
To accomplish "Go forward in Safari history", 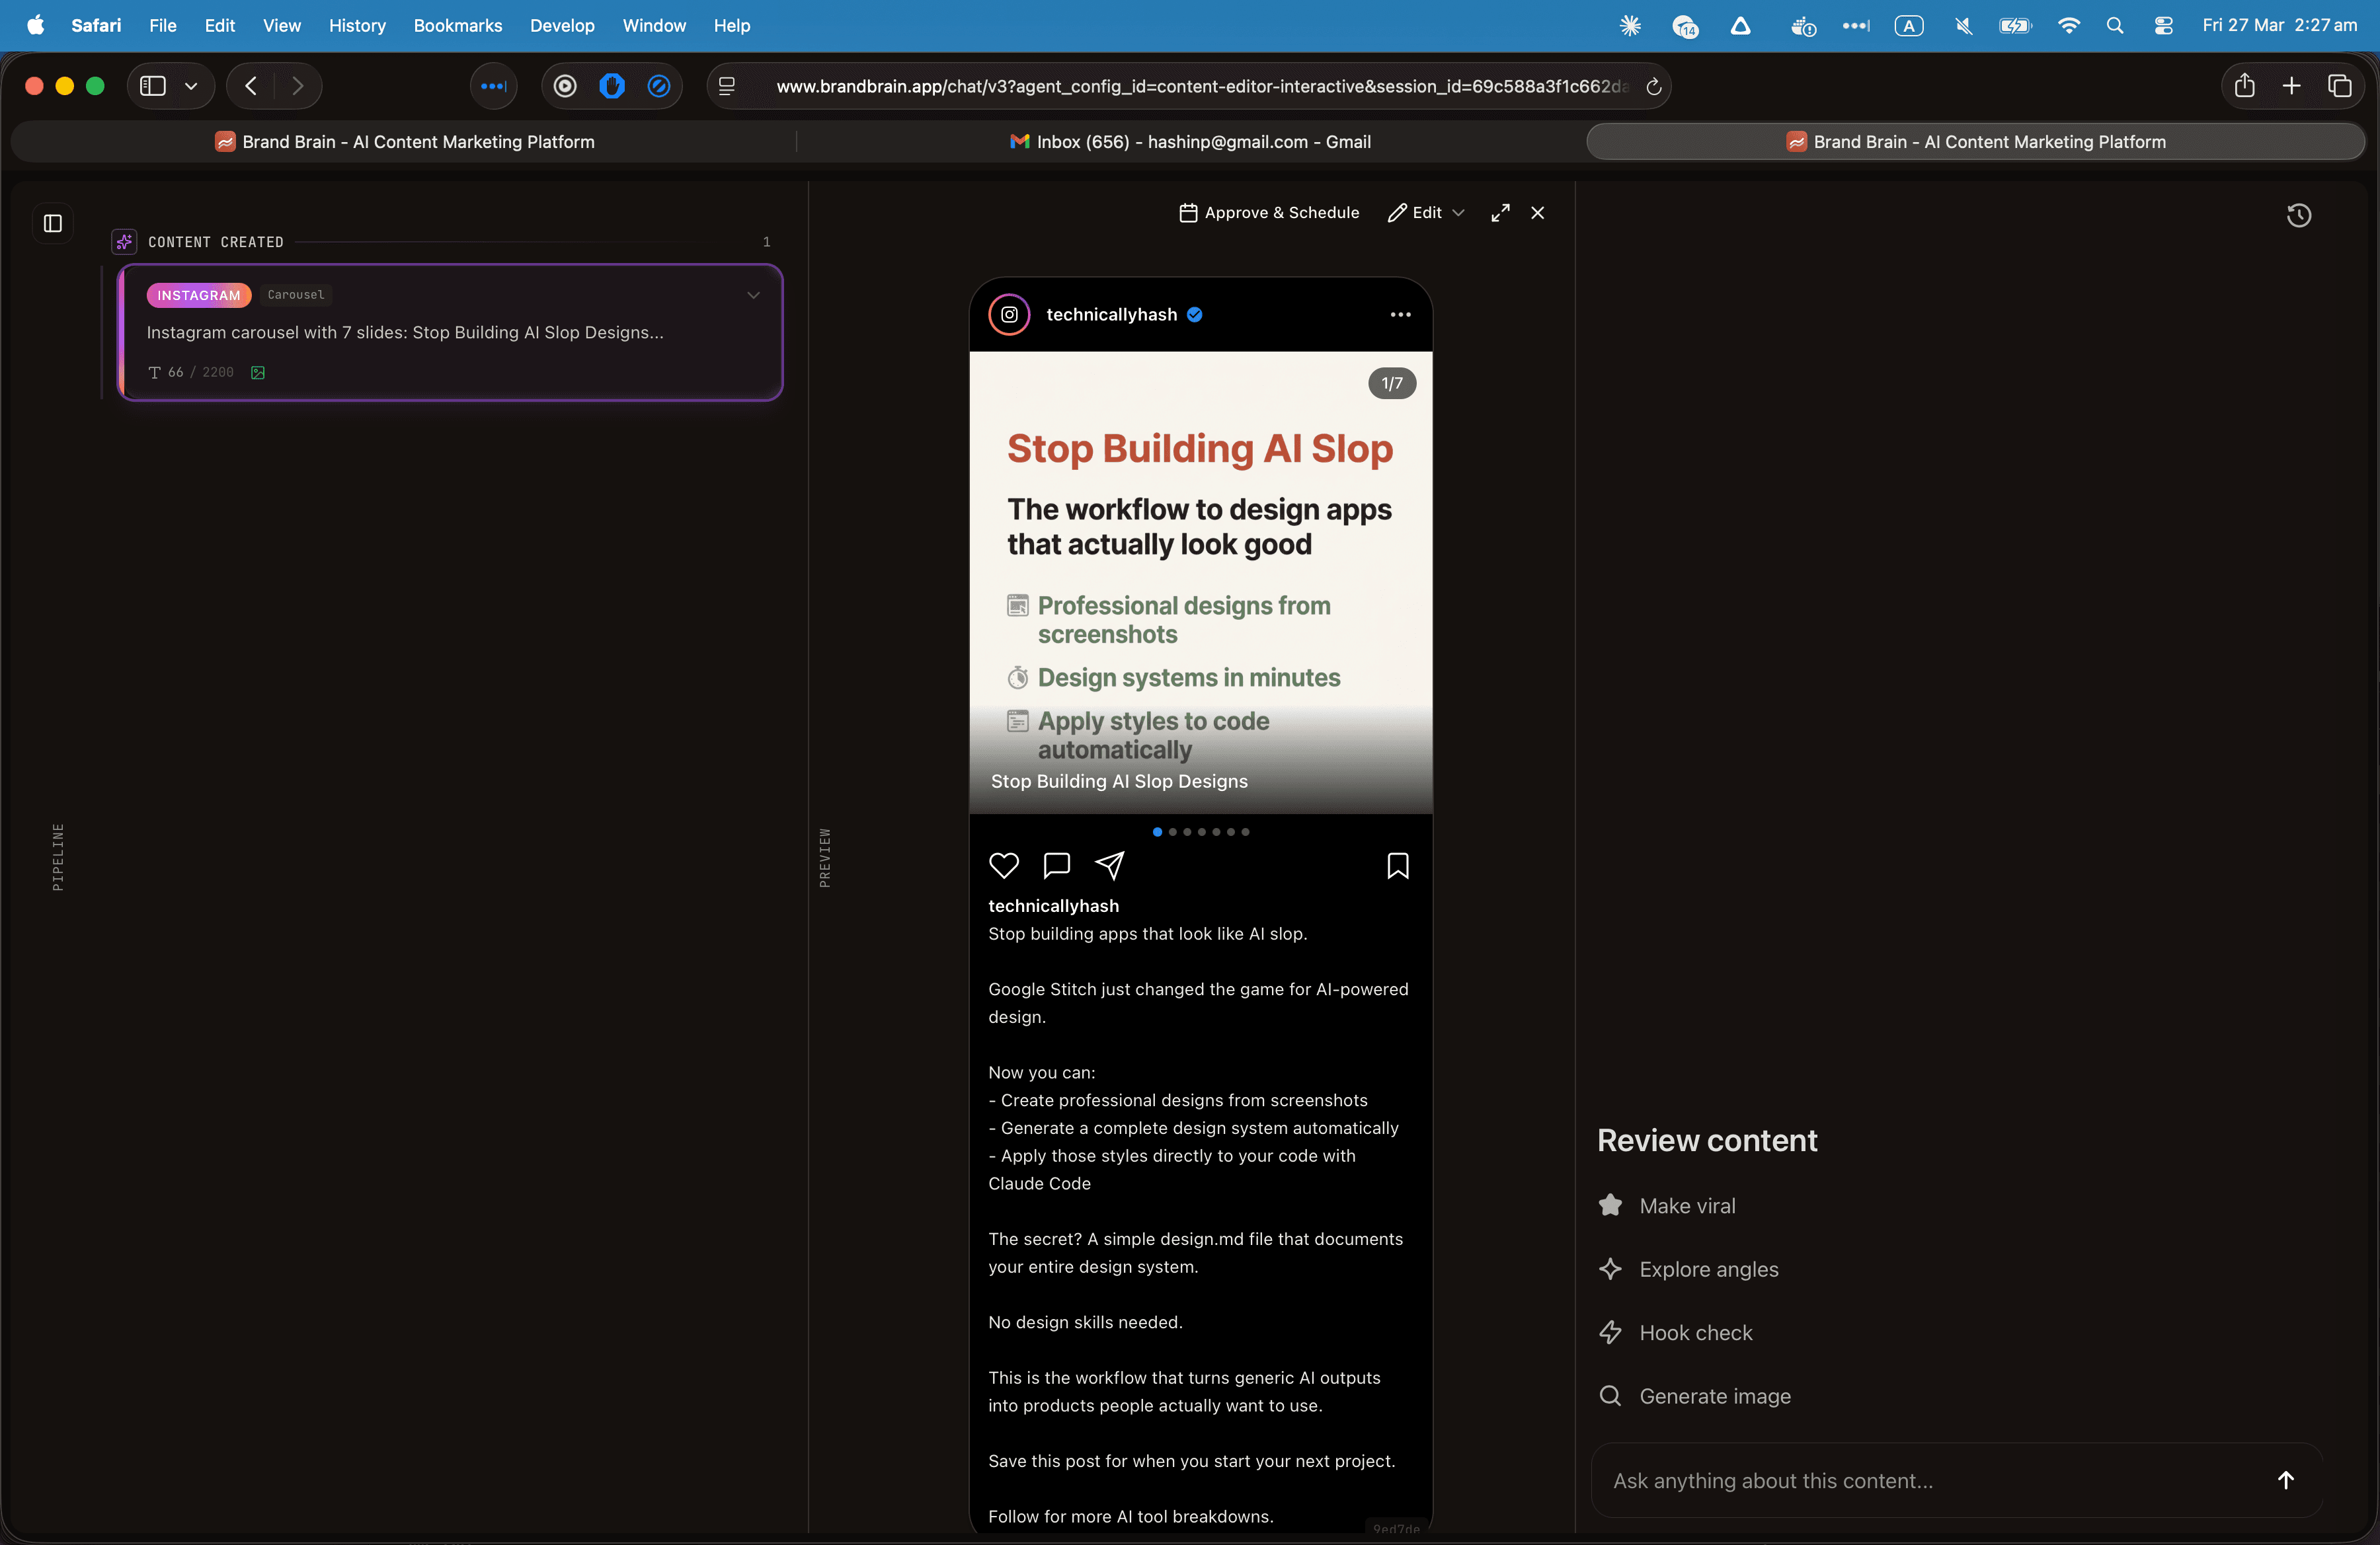I will point(297,86).
